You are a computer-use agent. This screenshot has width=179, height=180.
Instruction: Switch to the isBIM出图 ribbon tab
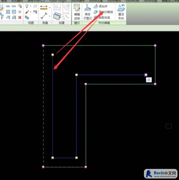click(x=151, y=1)
